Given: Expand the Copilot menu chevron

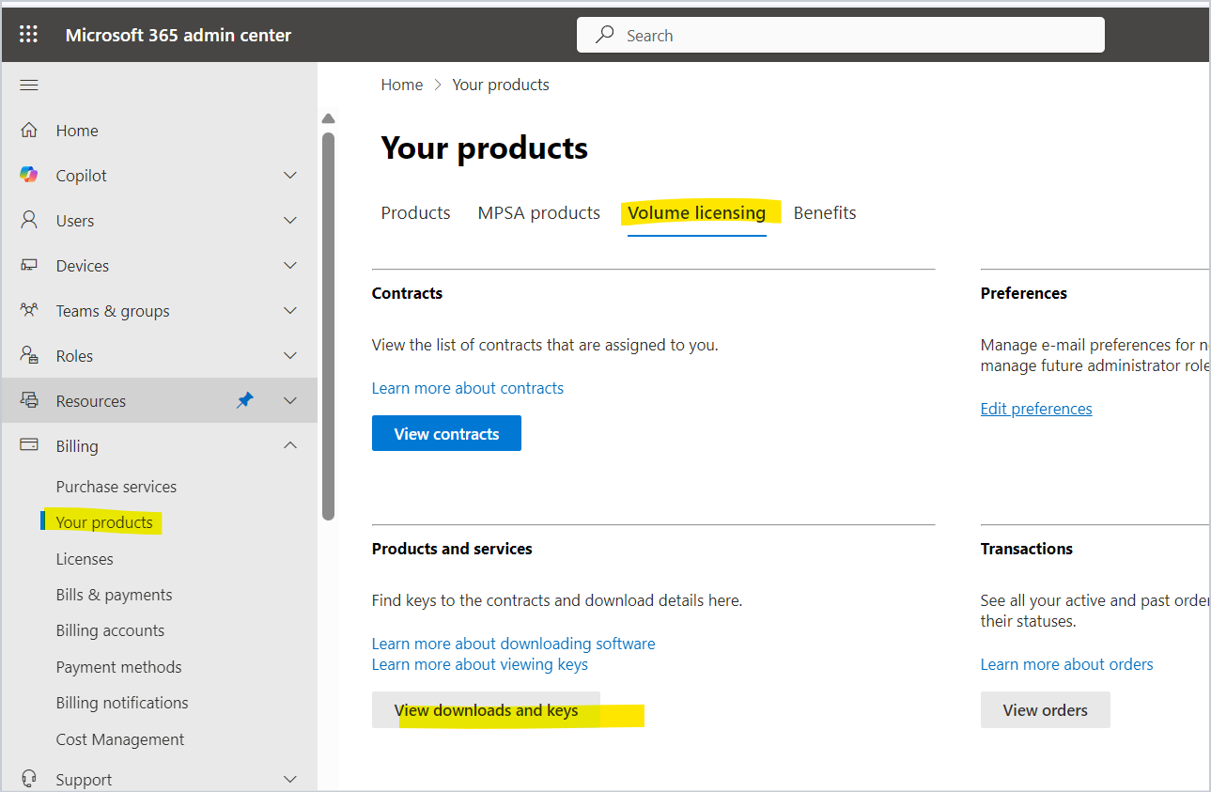Looking at the screenshot, I should [290, 176].
